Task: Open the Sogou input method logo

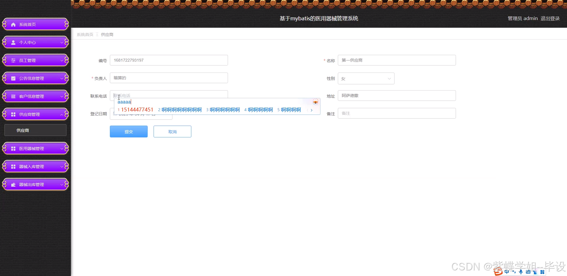Action: (498, 271)
